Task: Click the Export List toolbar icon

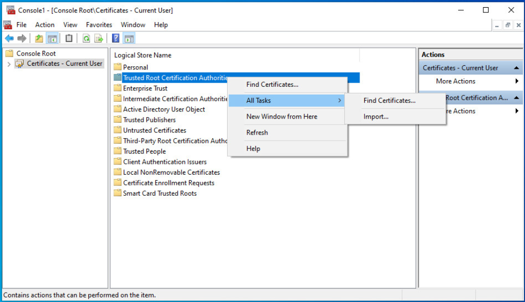Action: coord(99,39)
